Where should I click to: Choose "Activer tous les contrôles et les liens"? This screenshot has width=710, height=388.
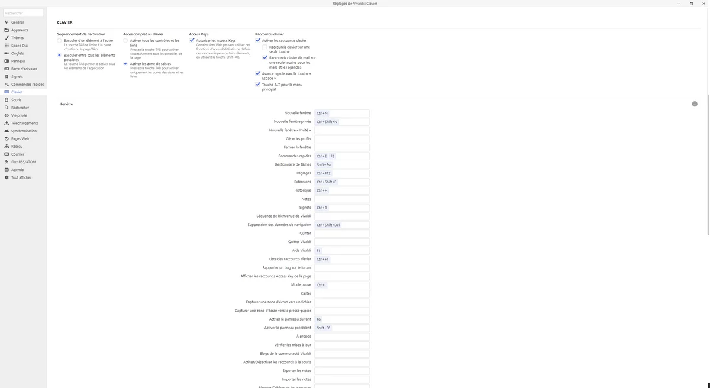point(125,41)
